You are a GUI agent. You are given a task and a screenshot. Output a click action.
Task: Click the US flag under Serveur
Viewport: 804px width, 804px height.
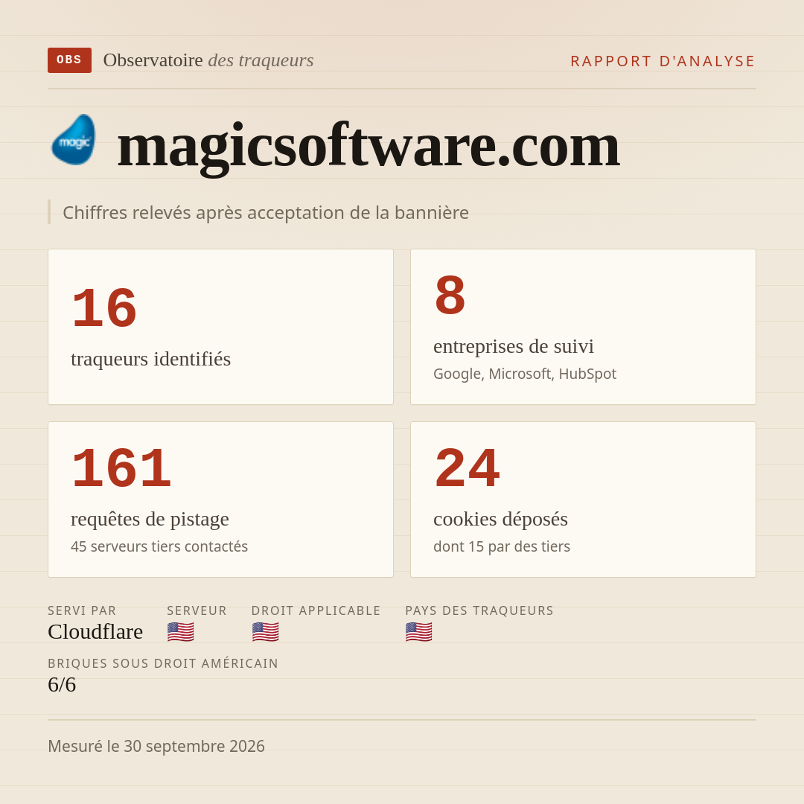pos(180,632)
